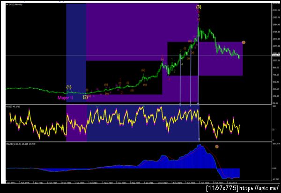Image resolution: width=281 pixels, height=193 pixels.
Task: Click the magenta 'Major II' label
Action: (65, 98)
